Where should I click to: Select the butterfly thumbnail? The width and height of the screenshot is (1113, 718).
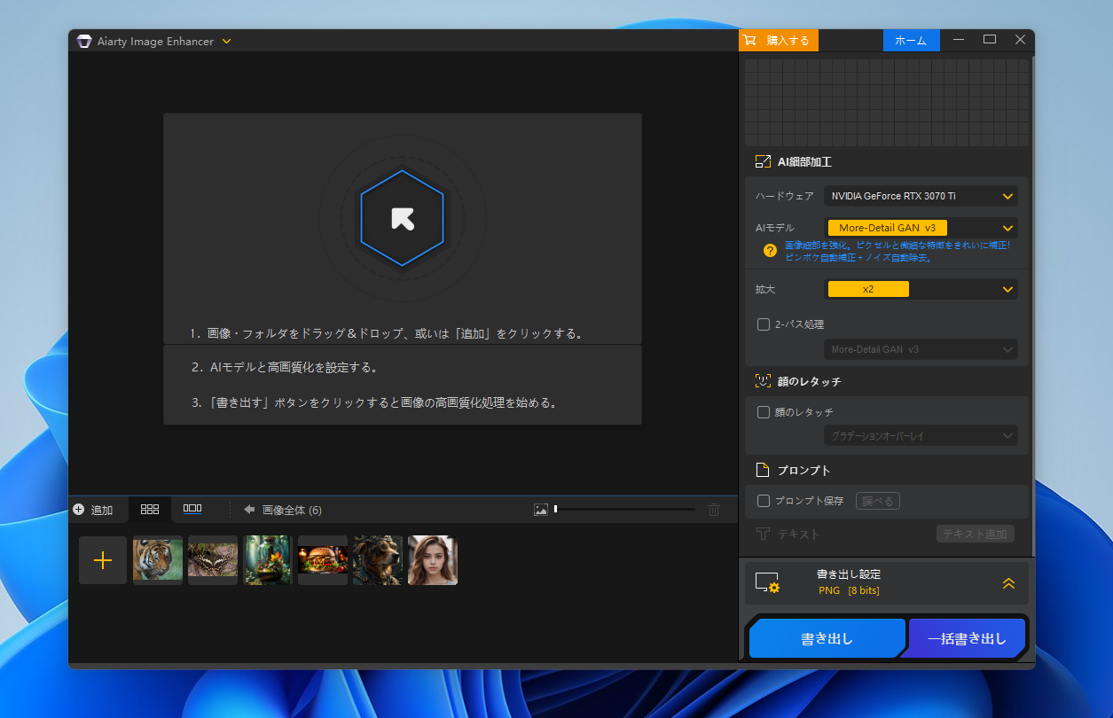[x=213, y=560]
